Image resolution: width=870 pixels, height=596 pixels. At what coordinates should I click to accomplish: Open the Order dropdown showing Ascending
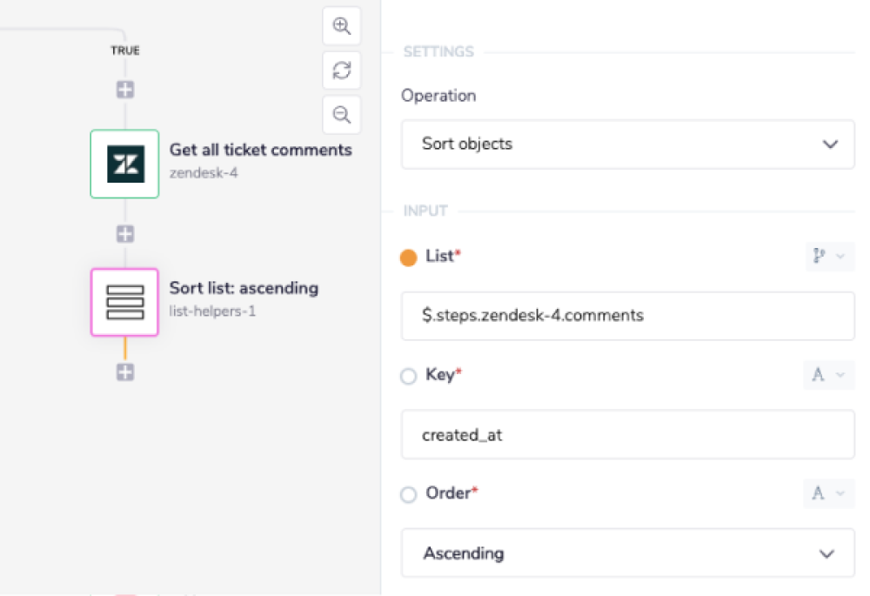coord(627,552)
